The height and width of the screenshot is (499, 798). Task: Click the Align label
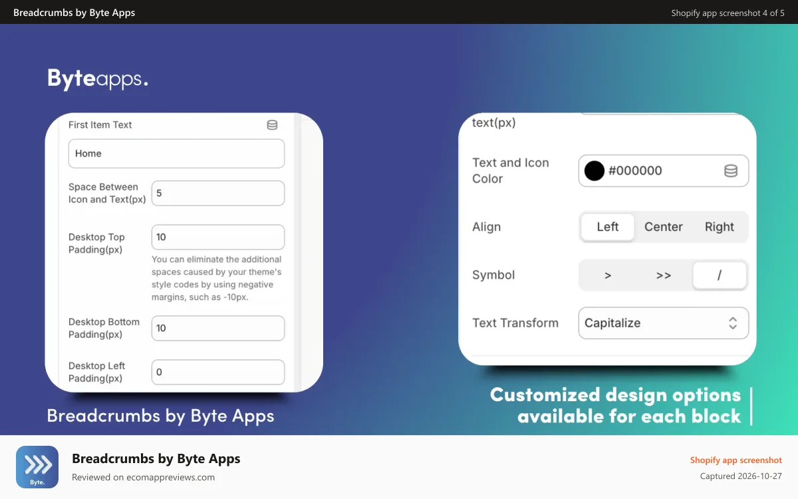(487, 227)
